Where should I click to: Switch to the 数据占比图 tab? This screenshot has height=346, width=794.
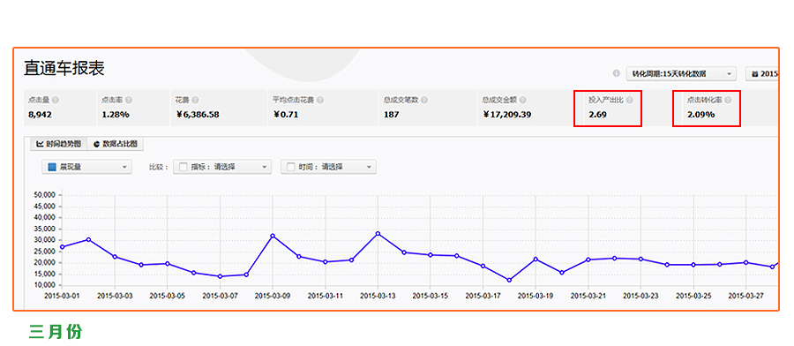pos(116,144)
